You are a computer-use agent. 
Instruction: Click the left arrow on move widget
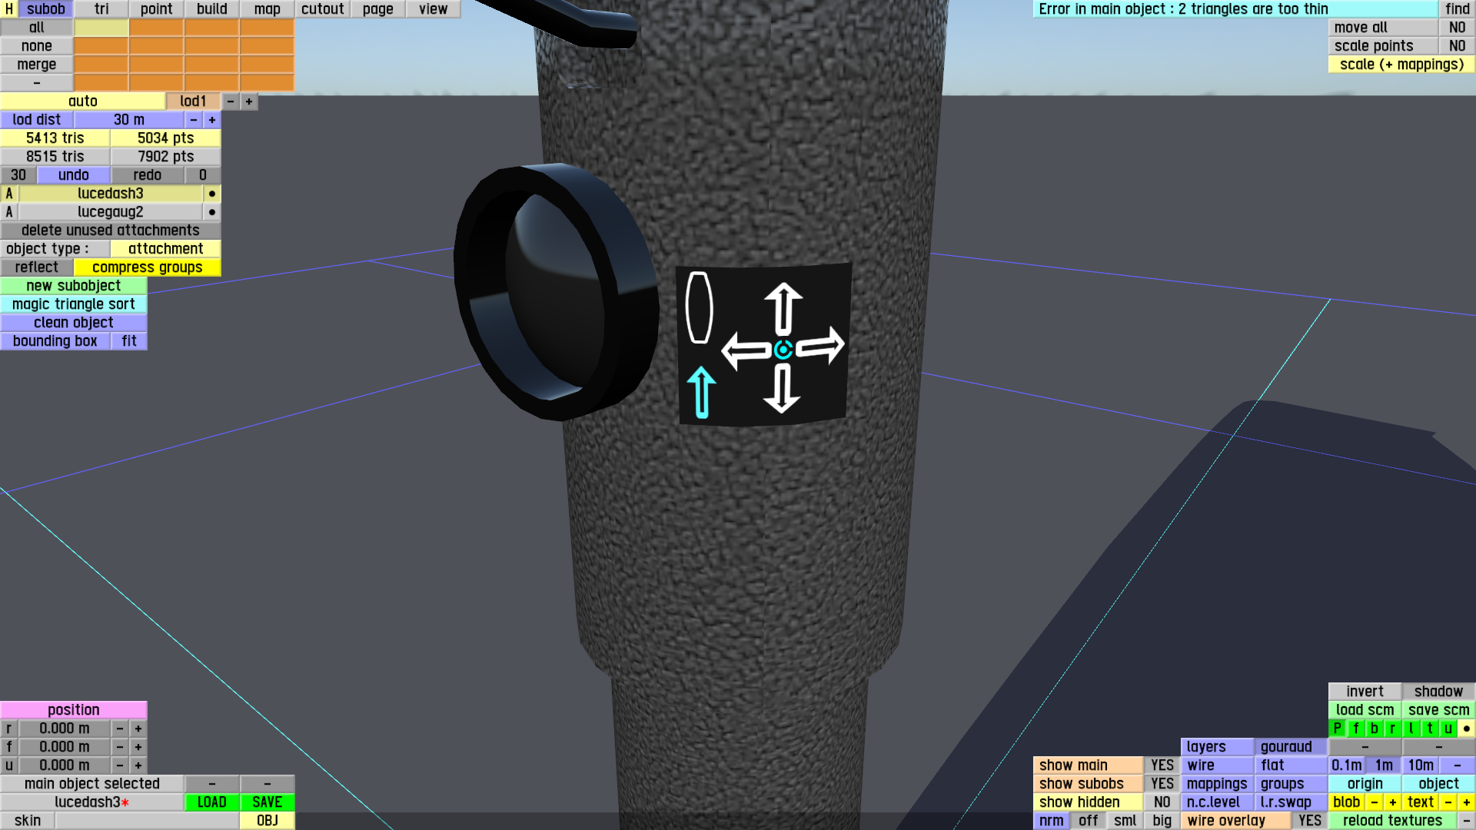[744, 350]
